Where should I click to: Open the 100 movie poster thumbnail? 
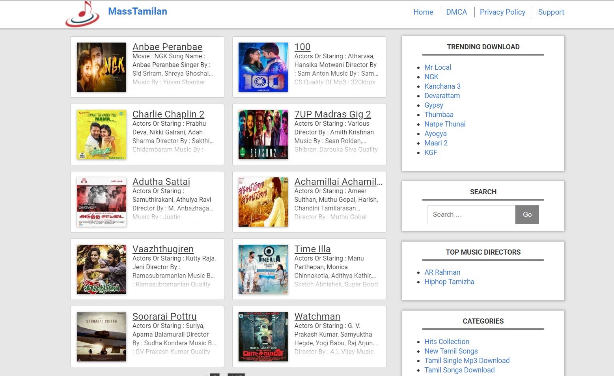[x=263, y=67]
